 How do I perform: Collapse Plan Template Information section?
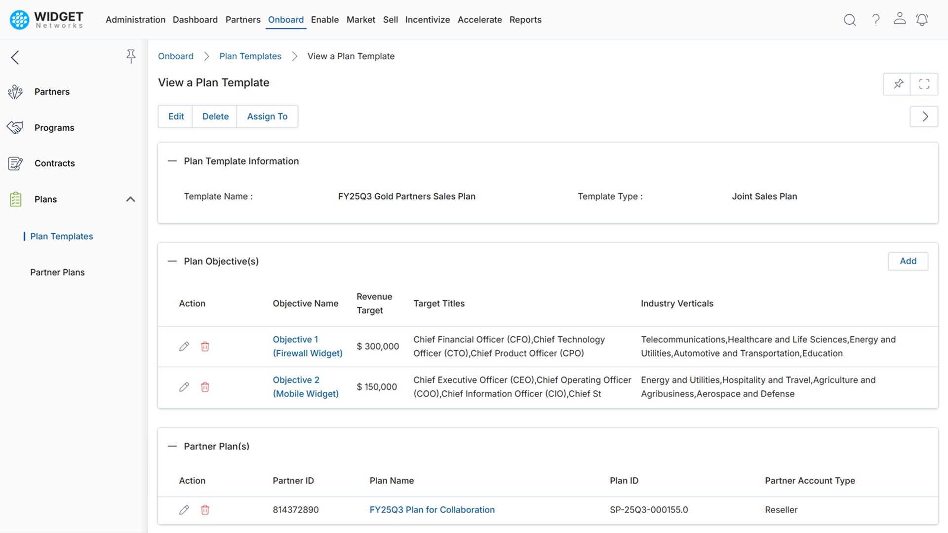(172, 161)
